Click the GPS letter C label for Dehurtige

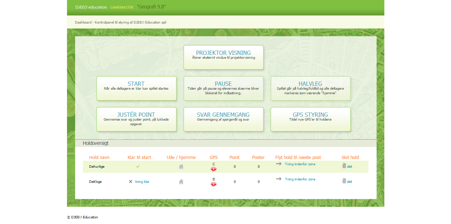pyautogui.click(x=213, y=164)
